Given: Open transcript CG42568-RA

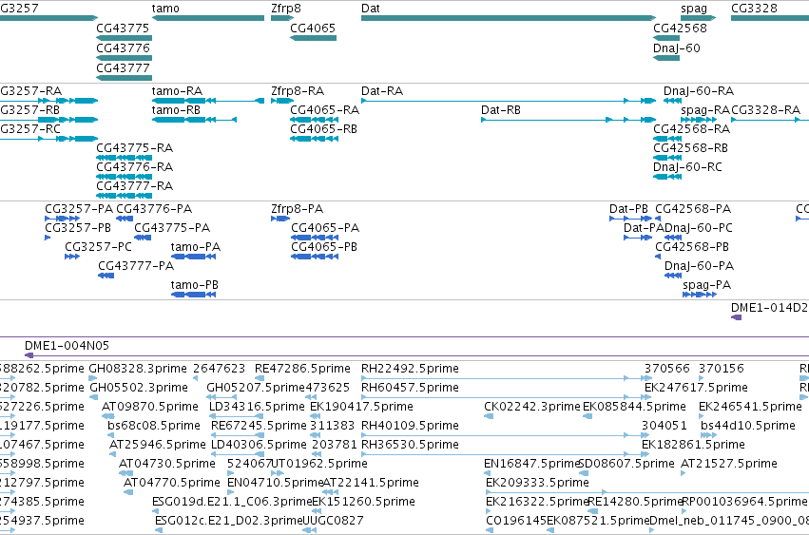Looking at the screenshot, I should point(691,129).
